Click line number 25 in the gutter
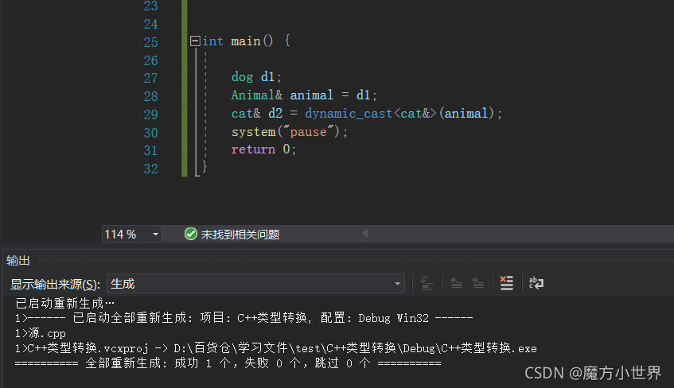Image resolution: width=674 pixels, height=388 pixels. pos(150,42)
